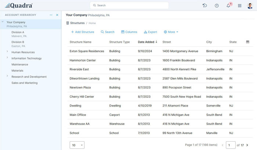The height and width of the screenshot is (150, 257).
Task: Click the Quadra logo
Action: [x=19, y=5]
